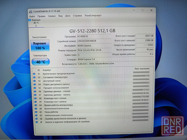Click the ID column header
The width and height of the screenshot is (187, 140).
pos(39,70)
